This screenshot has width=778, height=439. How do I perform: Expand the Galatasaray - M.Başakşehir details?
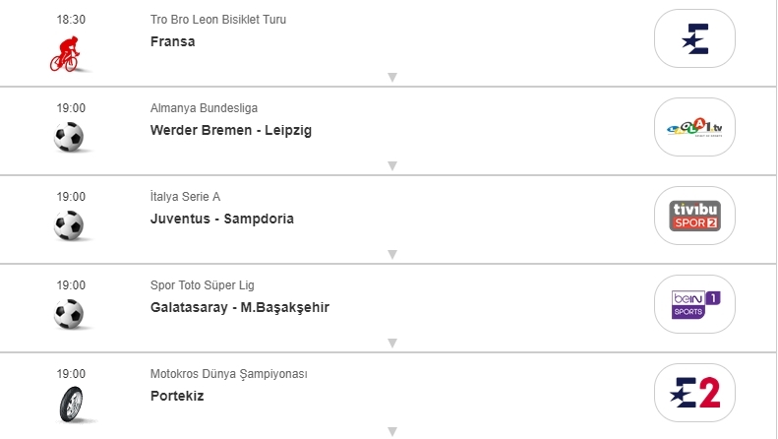(391, 343)
